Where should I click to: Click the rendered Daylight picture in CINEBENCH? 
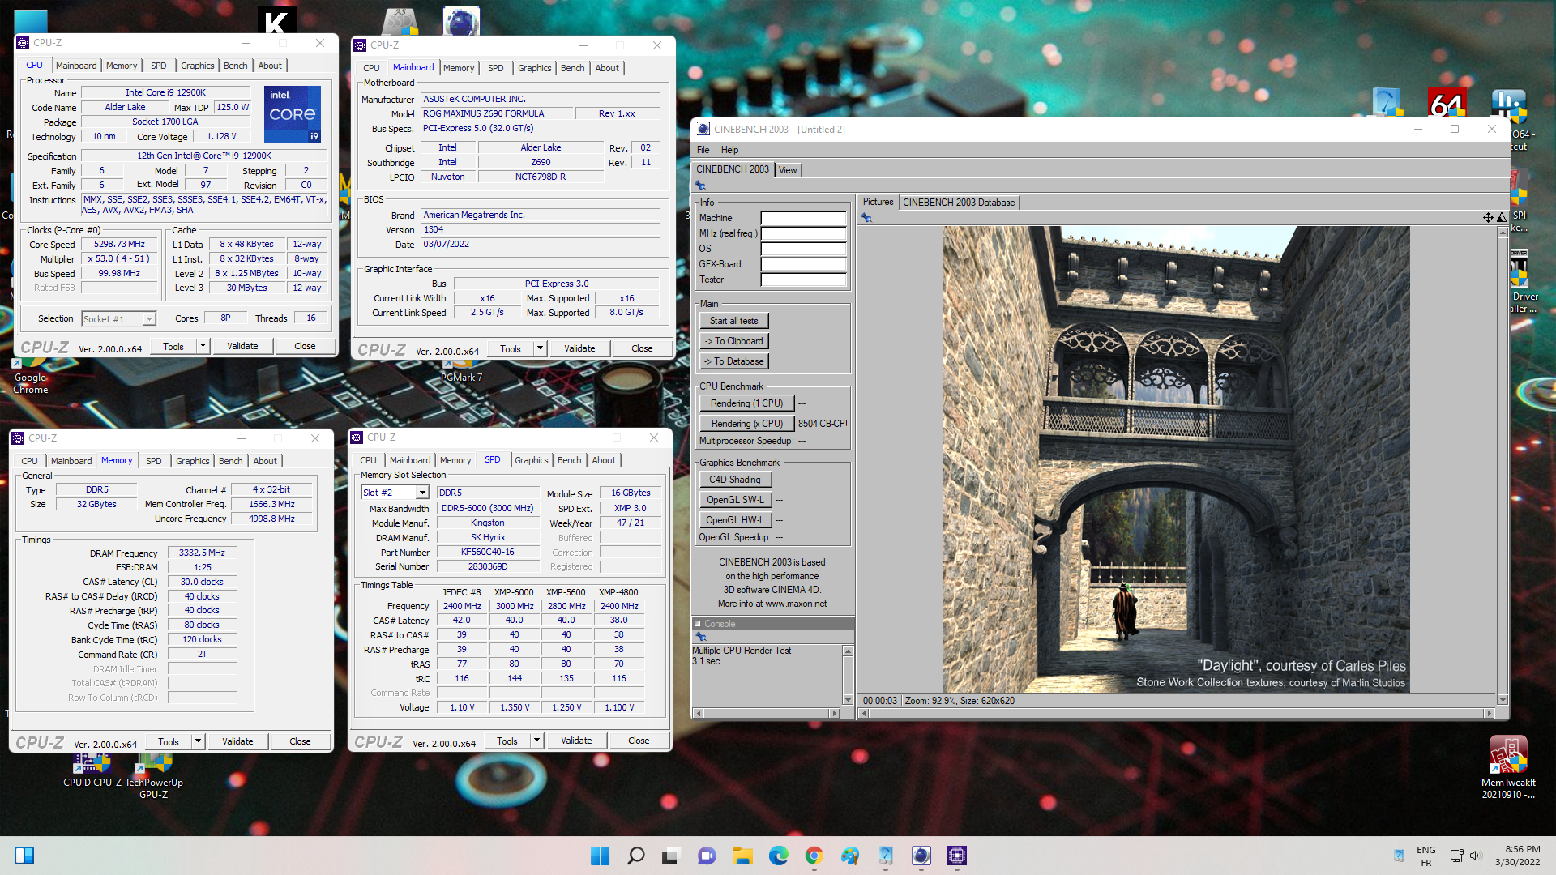pos(1175,459)
